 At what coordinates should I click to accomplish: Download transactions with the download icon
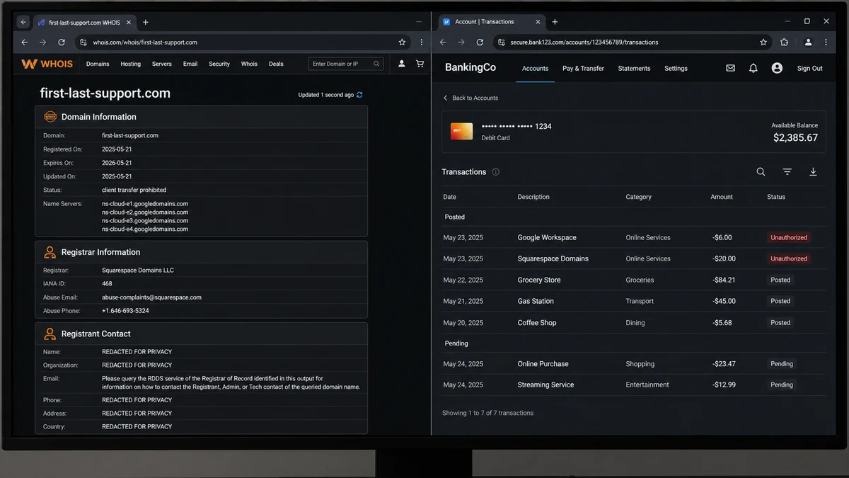point(813,172)
